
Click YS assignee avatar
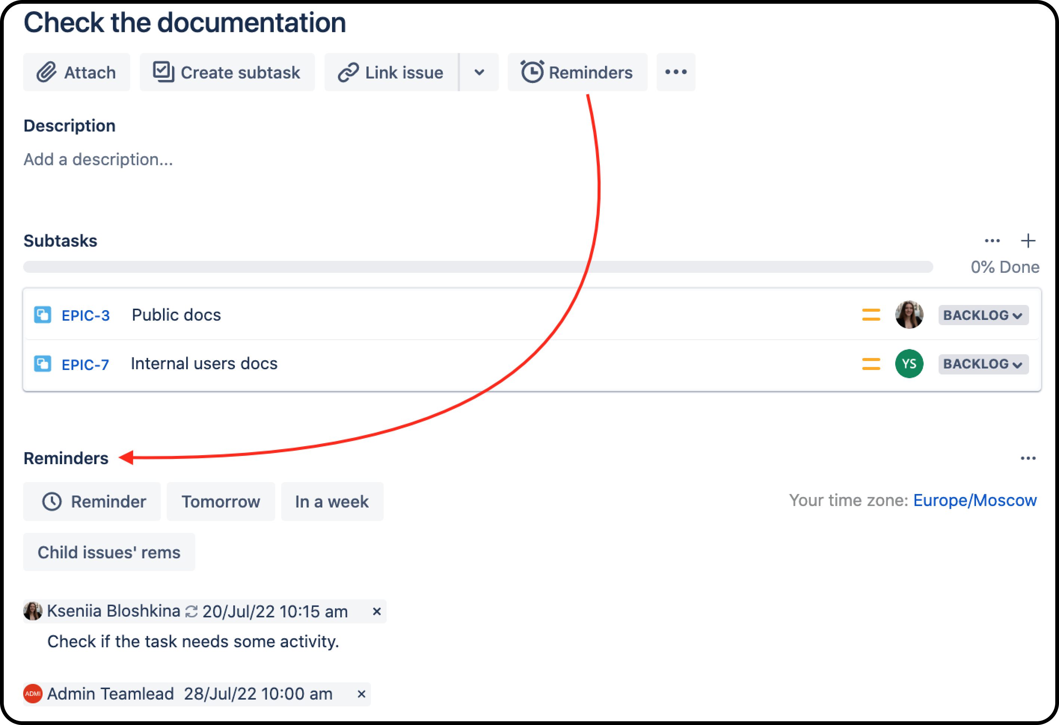(909, 364)
